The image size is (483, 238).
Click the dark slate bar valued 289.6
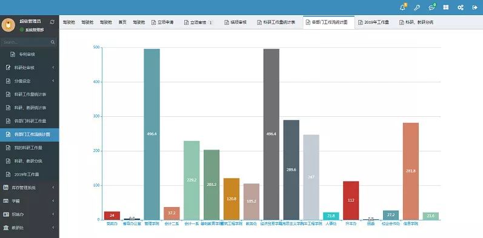tap(291, 170)
